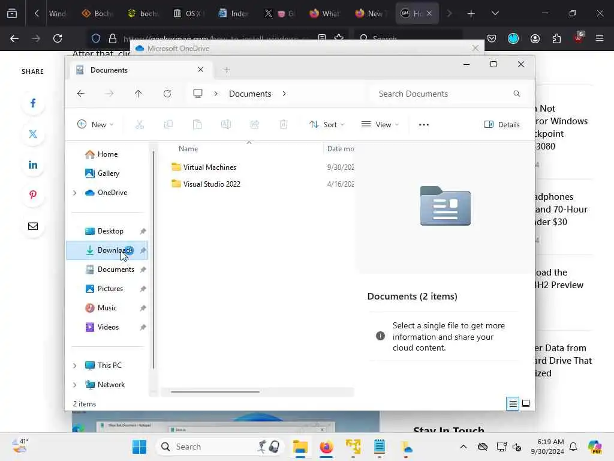Open notifications bell in taskbar
614x461 pixels.
[x=573, y=447]
